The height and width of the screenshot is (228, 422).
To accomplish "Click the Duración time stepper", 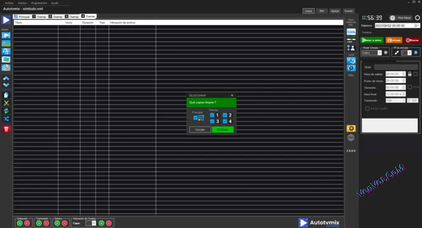I will pyautogui.click(x=403, y=87).
